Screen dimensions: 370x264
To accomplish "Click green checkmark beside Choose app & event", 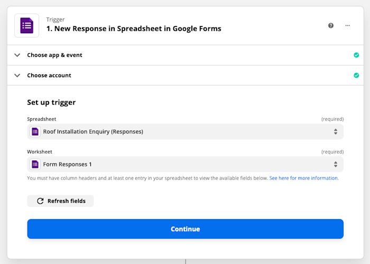I will (x=356, y=55).
